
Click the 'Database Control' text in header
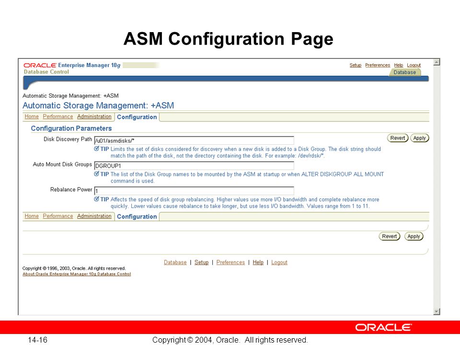46,72
